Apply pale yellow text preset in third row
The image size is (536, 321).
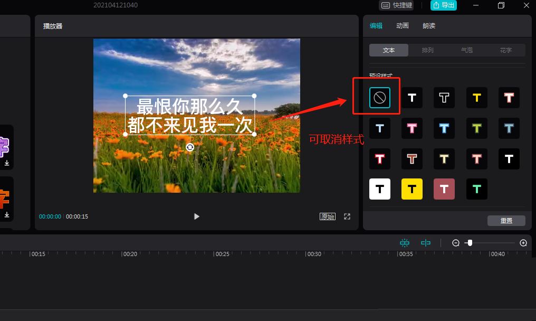444,159
